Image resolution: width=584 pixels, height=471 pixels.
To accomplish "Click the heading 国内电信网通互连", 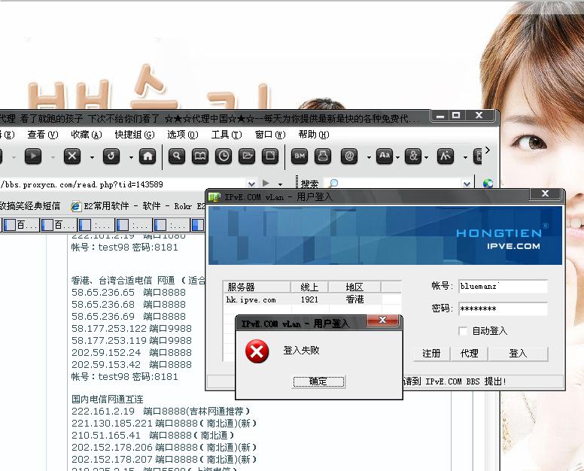I will [108, 399].
